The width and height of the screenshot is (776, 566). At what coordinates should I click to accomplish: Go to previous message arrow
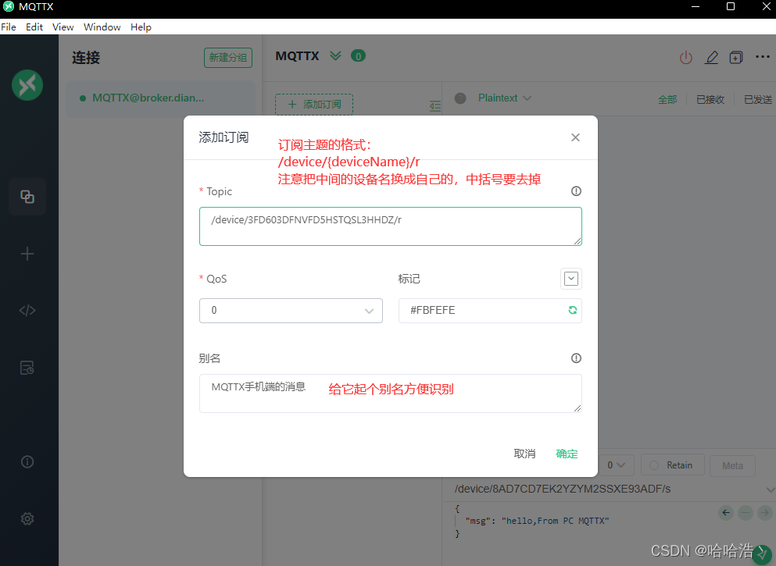(726, 513)
